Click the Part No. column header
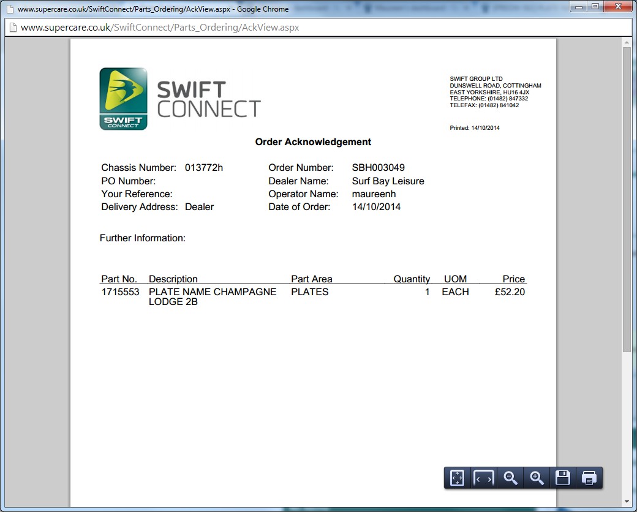This screenshot has height=512, width=637. click(x=119, y=279)
